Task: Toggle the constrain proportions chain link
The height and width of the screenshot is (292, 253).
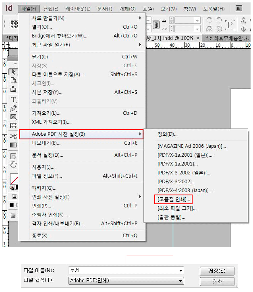Action: (156, 25)
